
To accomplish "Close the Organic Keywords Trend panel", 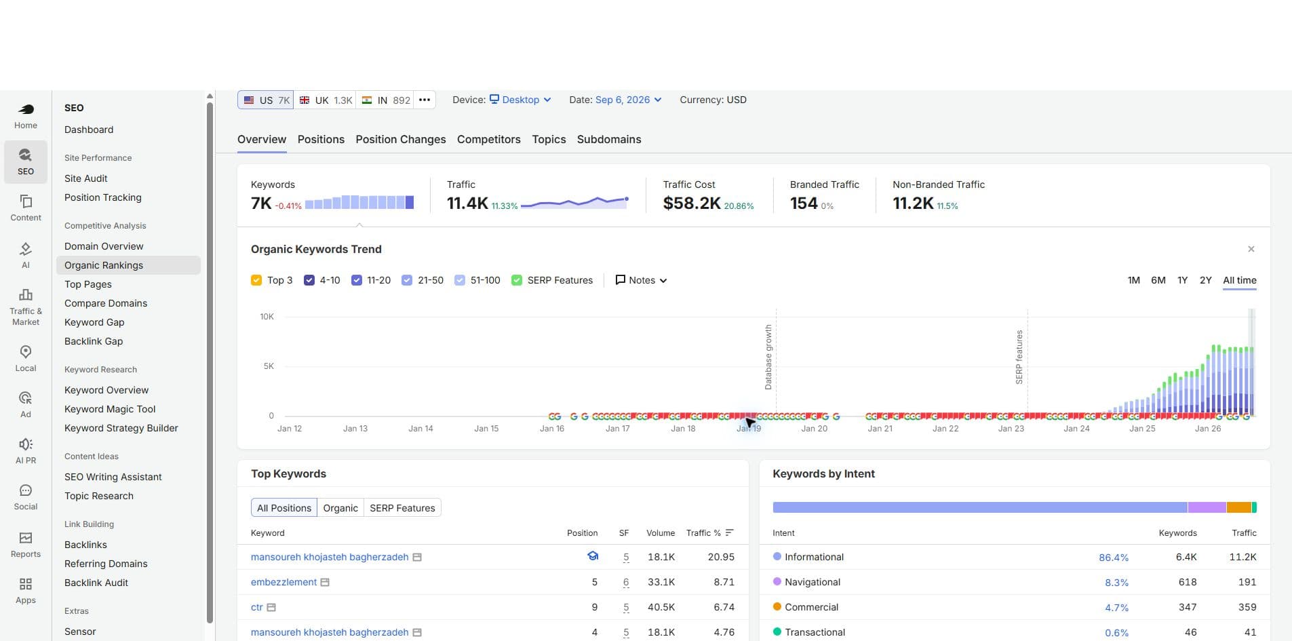I will pyautogui.click(x=1251, y=249).
